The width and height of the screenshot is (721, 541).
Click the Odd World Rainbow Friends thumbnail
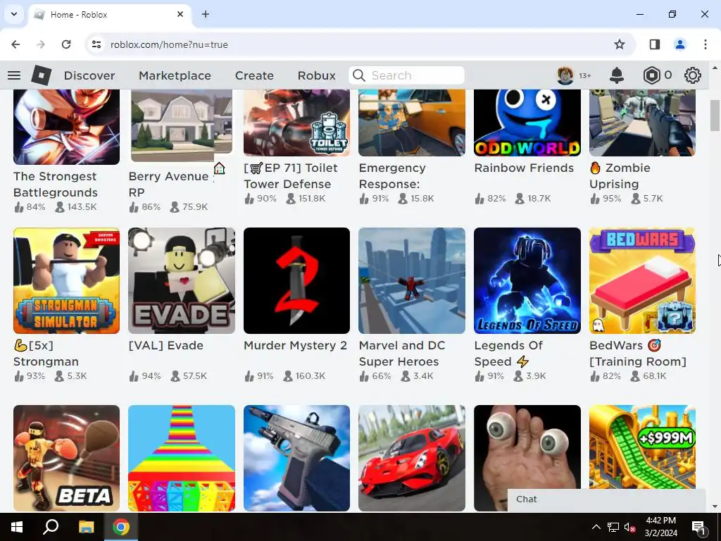(x=527, y=123)
